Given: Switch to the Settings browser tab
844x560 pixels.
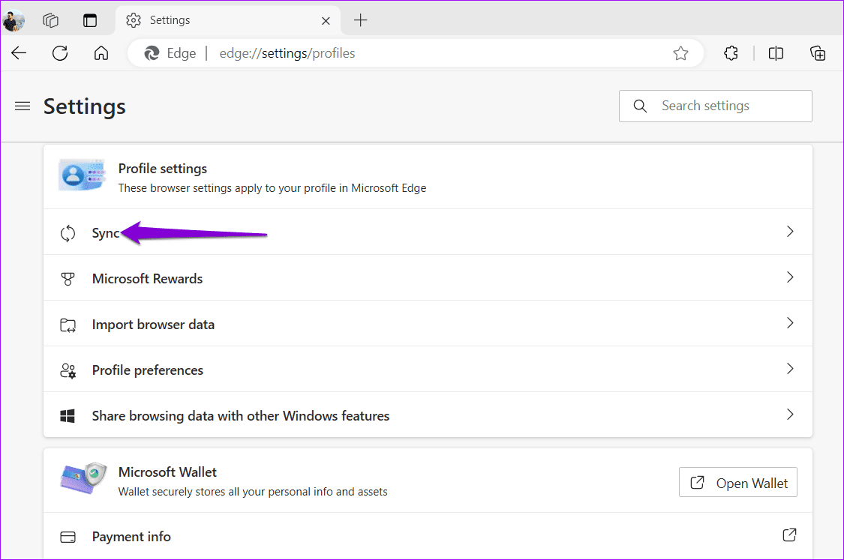Looking at the screenshot, I should click(x=170, y=20).
